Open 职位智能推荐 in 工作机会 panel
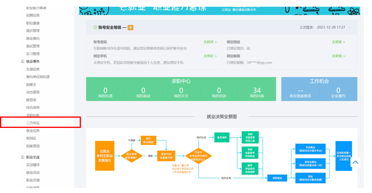Image resolution: width=372 pixels, height=193 pixels. click(x=300, y=93)
